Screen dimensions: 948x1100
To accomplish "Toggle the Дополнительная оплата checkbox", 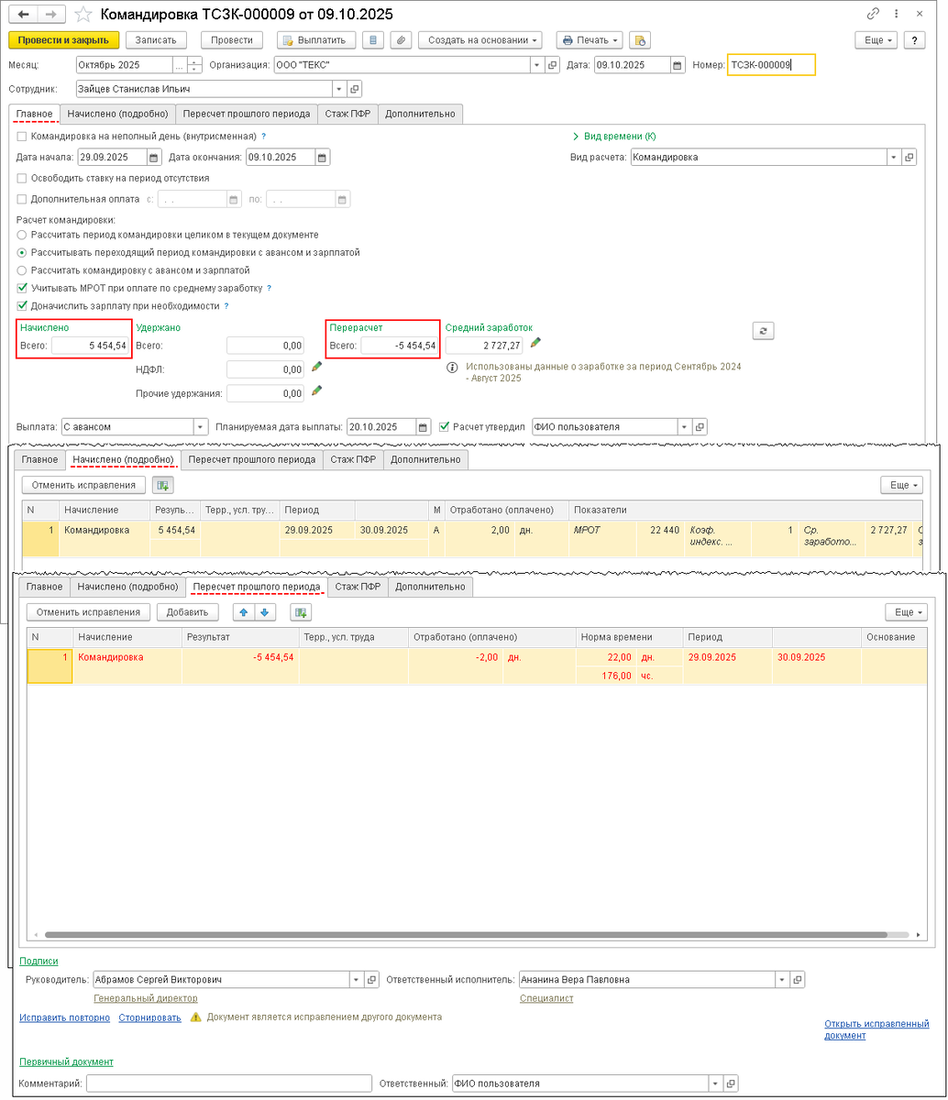I will 22,199.
